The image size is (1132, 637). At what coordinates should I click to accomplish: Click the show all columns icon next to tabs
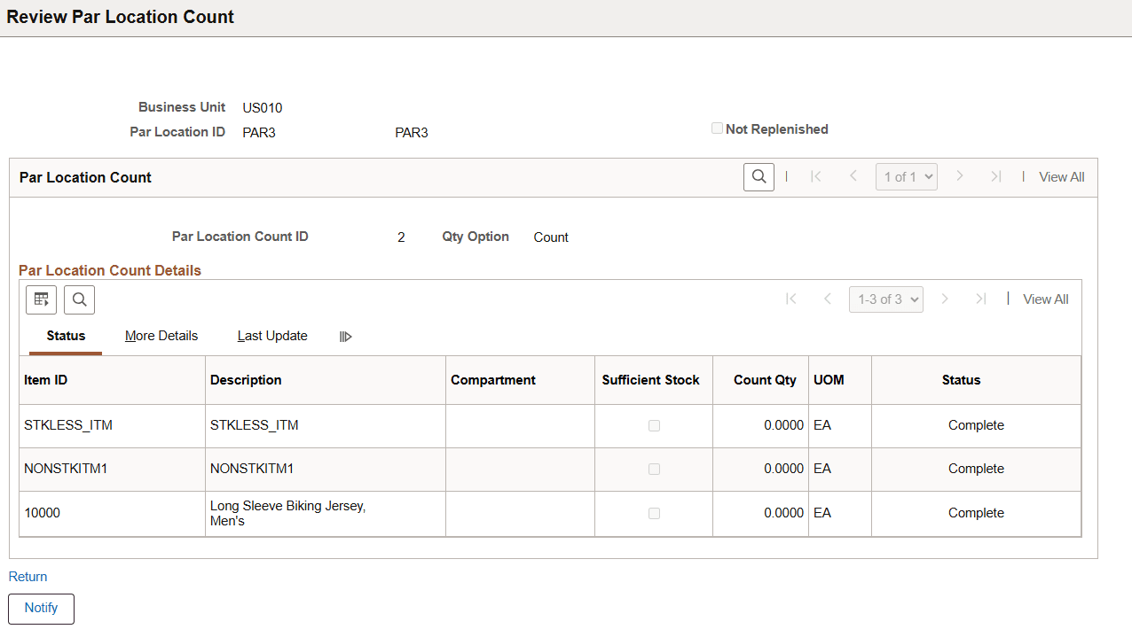point(345,336)
